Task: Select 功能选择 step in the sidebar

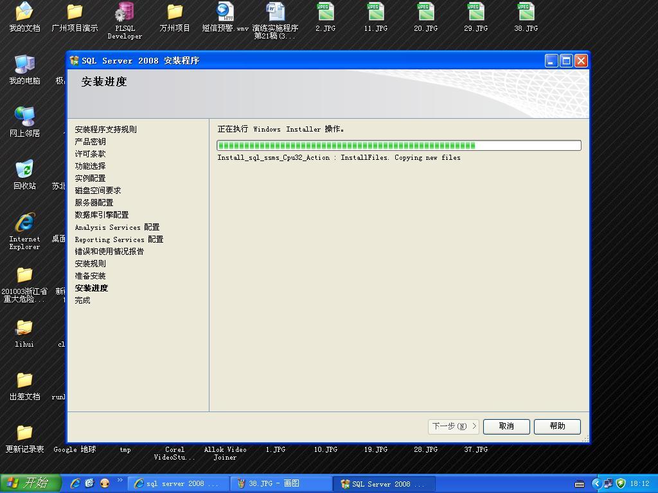Action: coord(90,166)
